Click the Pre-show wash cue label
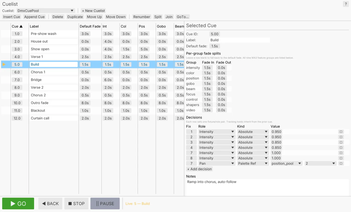The width and height of the screenshot is (351, 212). tap(54, 33)
